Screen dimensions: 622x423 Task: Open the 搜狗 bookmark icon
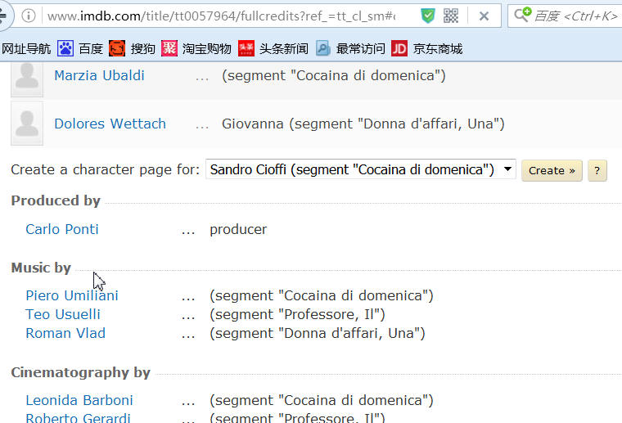coord(117,49)
